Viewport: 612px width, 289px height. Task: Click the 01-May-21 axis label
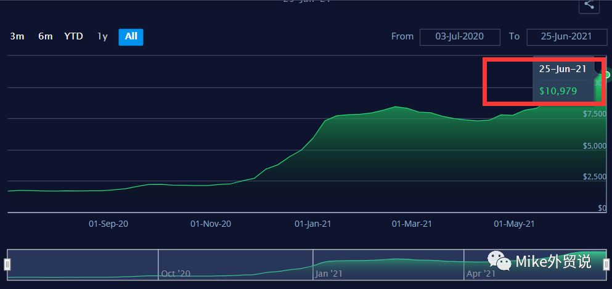515,224
